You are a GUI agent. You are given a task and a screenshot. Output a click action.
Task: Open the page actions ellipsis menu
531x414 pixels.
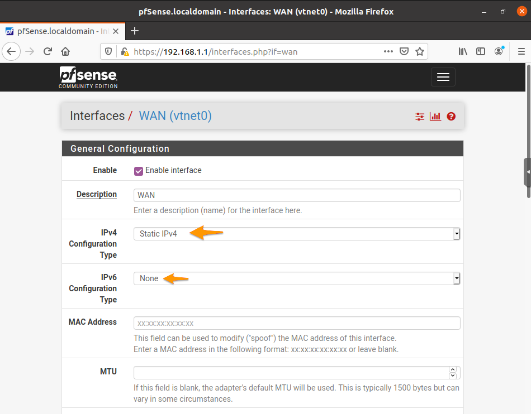click(x=388, y=51)
